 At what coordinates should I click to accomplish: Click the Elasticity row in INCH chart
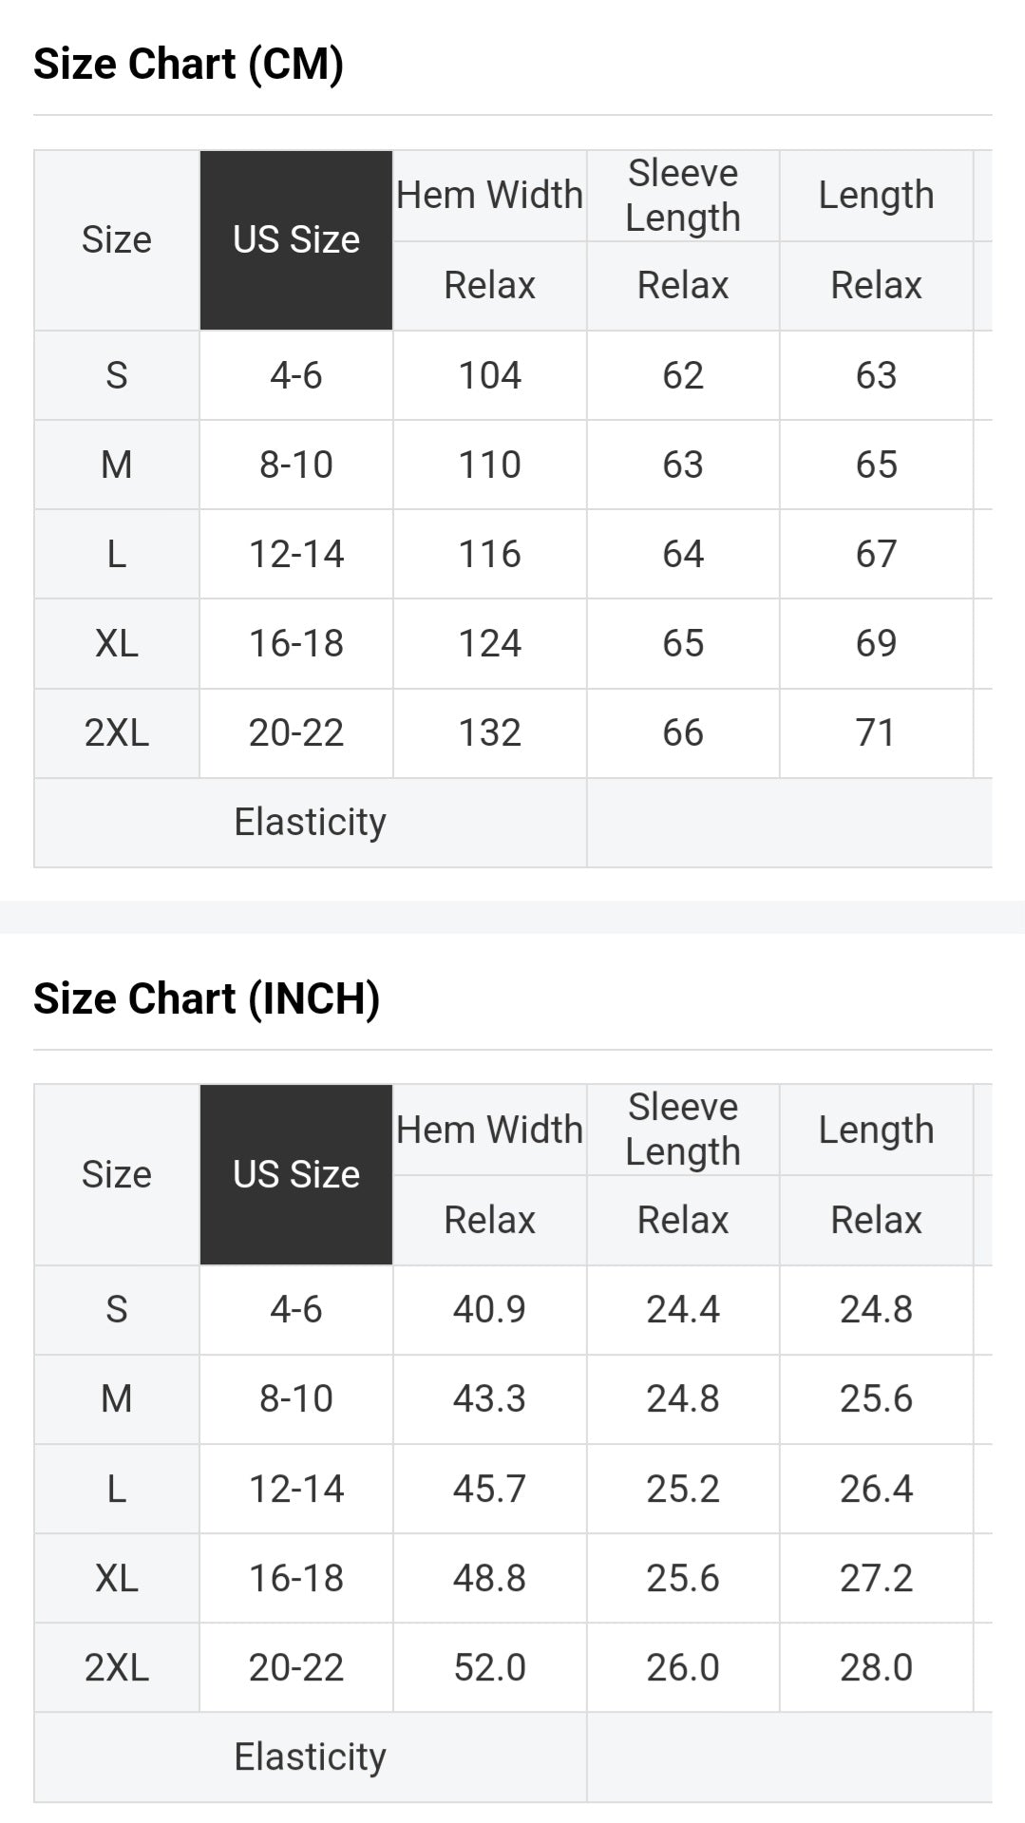pos(310,1757)
